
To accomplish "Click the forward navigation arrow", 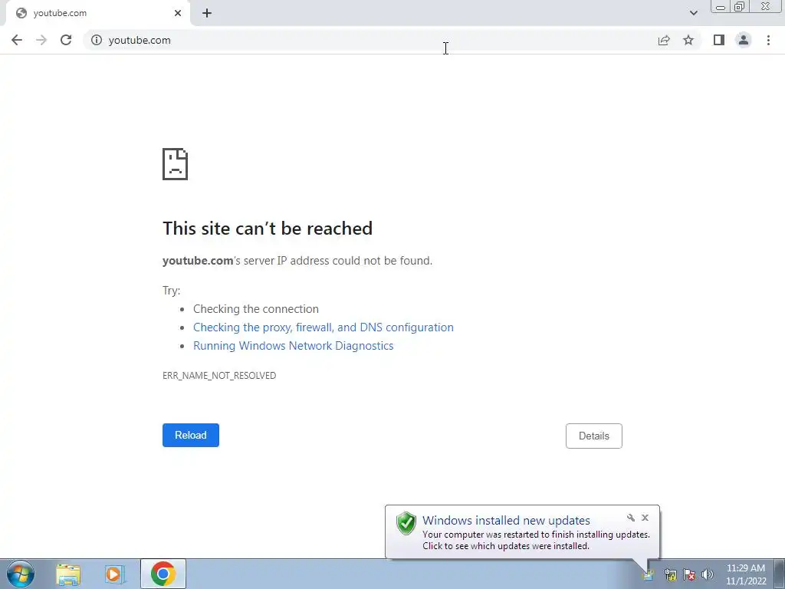I will coord(41,40).
